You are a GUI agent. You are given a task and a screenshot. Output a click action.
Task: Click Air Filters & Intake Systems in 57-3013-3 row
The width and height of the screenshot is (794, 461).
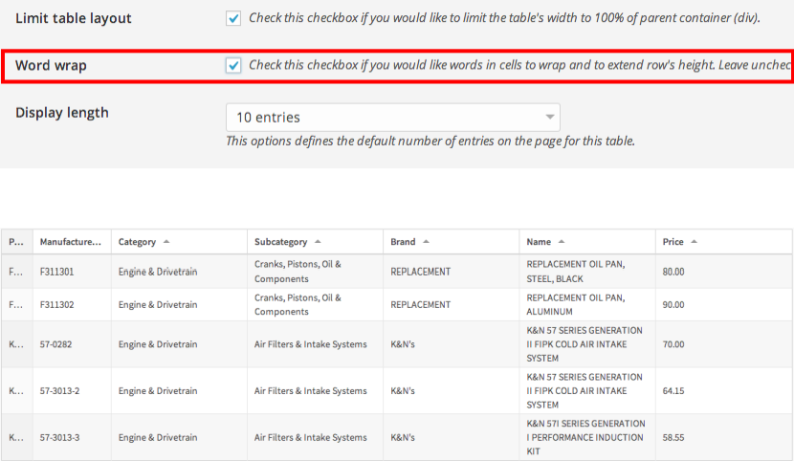pos(310,437)
